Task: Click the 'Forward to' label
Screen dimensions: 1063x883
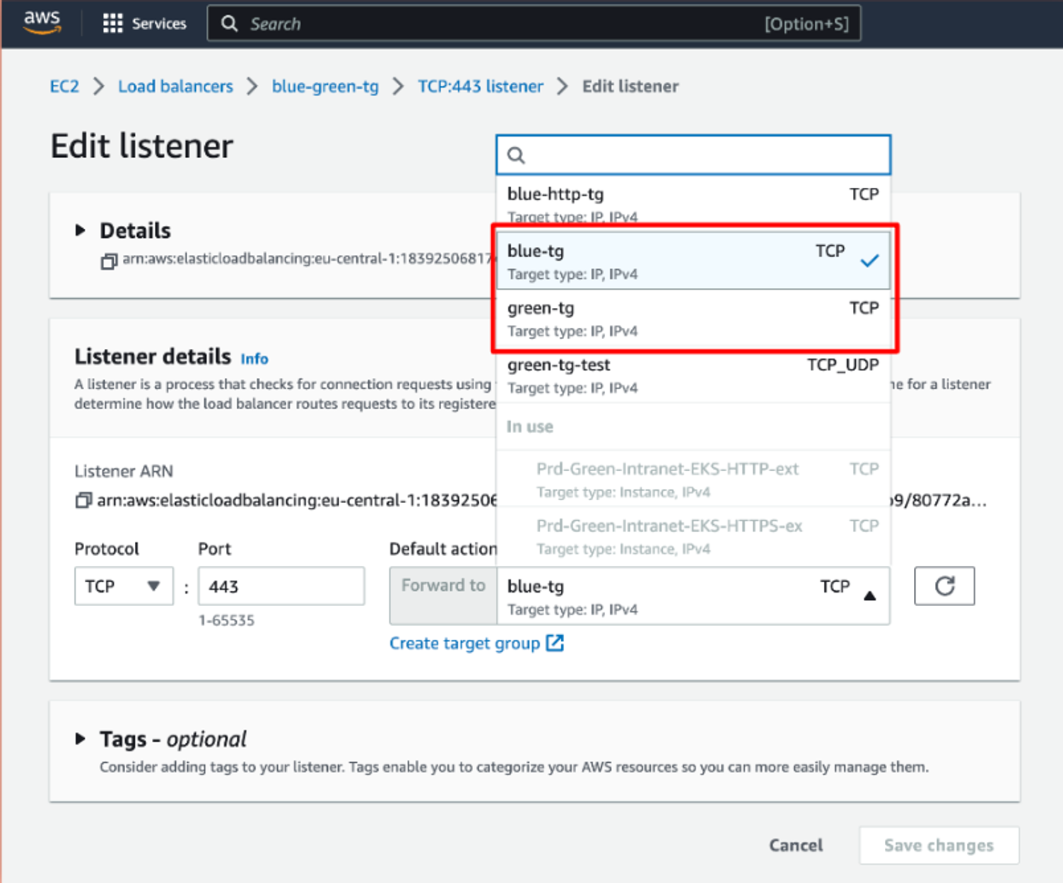Action: tap(443, 586)
